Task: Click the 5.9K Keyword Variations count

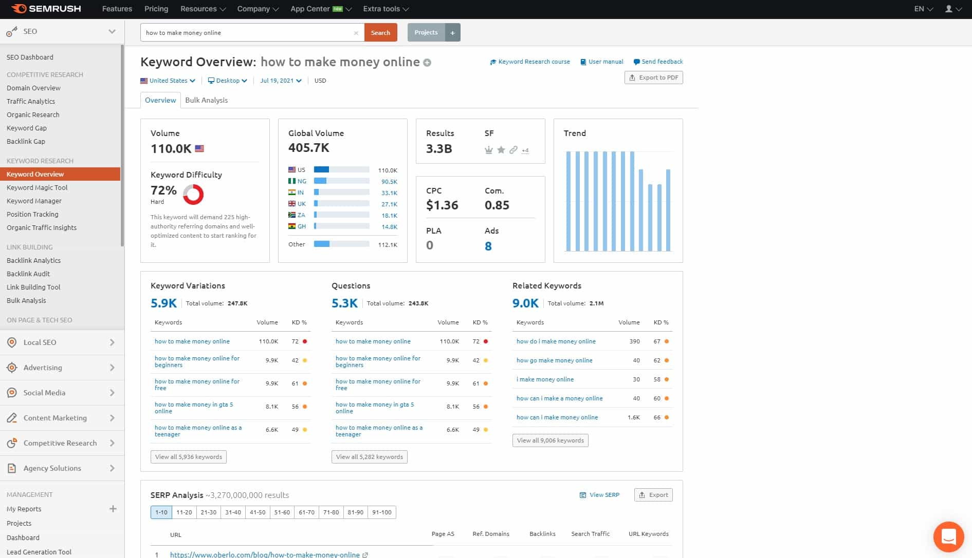Action: click(163, 303)
